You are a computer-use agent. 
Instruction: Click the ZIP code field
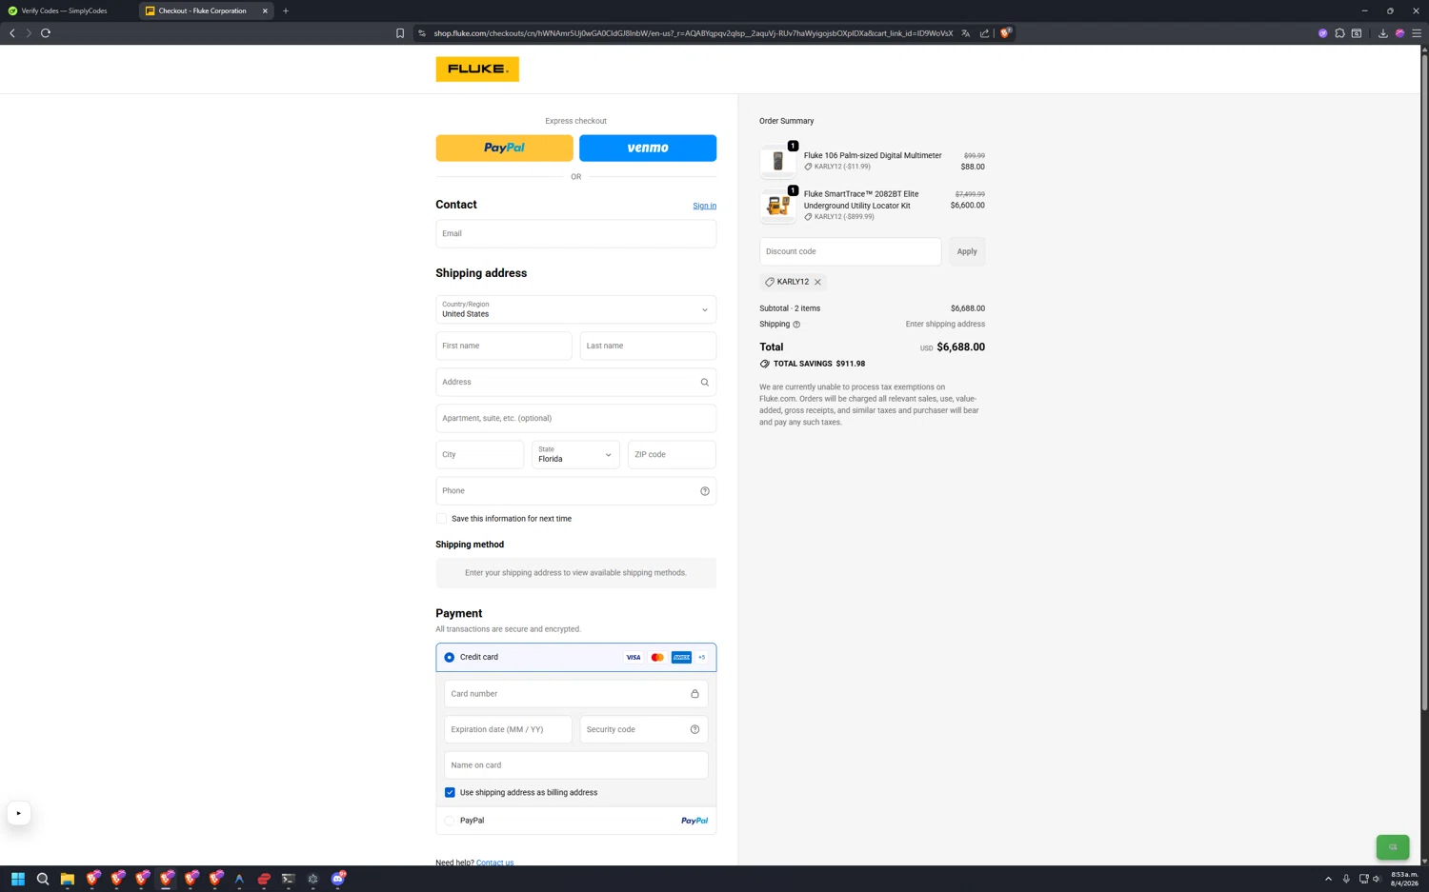672,454
